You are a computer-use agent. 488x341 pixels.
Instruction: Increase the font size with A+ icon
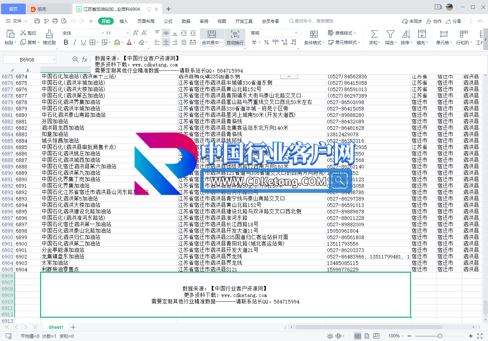pos(136,33)
